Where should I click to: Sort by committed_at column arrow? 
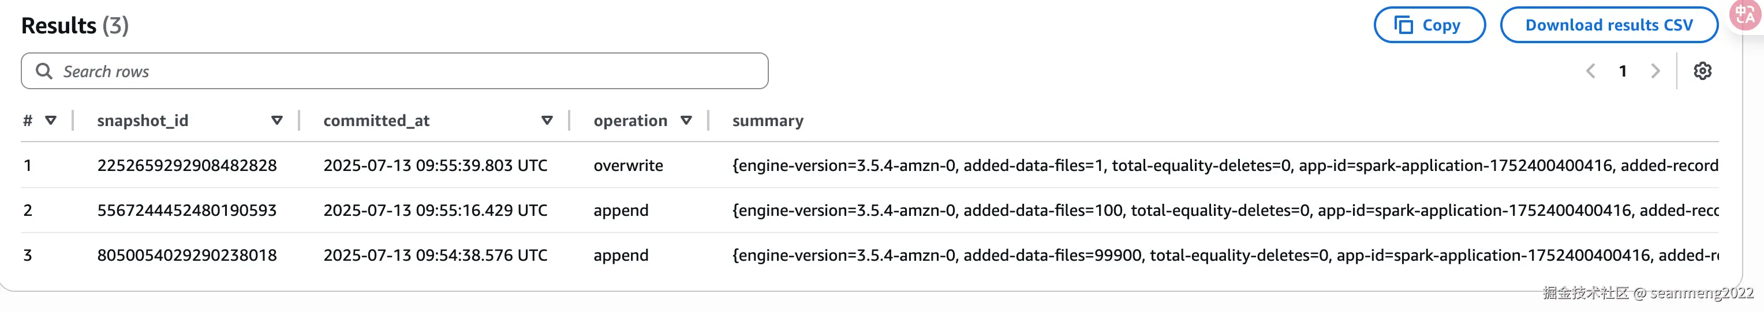pyautogui.click(x=547, y=120)
